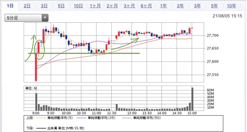Open the 5分足 interval dropdown

click(x=26, y=18)
